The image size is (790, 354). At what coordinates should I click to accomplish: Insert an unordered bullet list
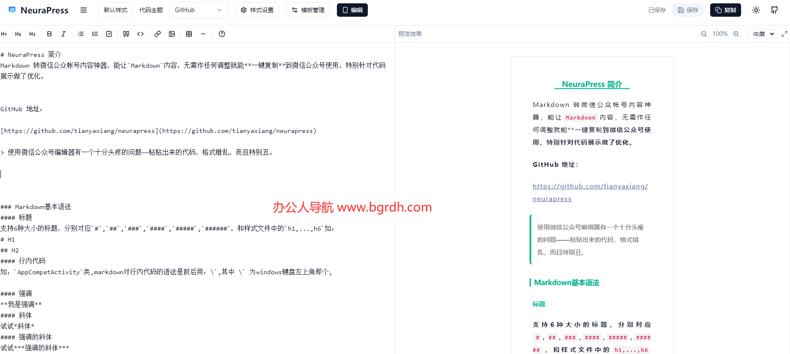(x=81, y=34)
